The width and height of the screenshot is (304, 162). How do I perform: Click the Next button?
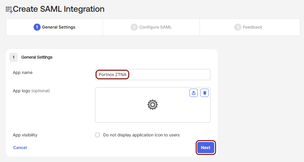pyautogui.click(x=205, y=148)
